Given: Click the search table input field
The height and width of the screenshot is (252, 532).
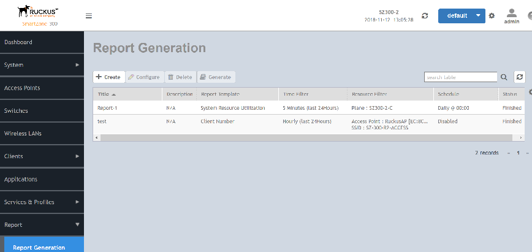Looking at the screenshot, I should click(x=460, y=77).
